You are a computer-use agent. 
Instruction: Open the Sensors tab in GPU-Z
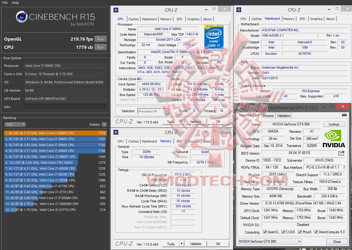(268, 115)
